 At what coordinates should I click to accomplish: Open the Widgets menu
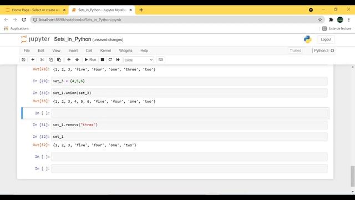pyautogui.click(x=126, y=51)
